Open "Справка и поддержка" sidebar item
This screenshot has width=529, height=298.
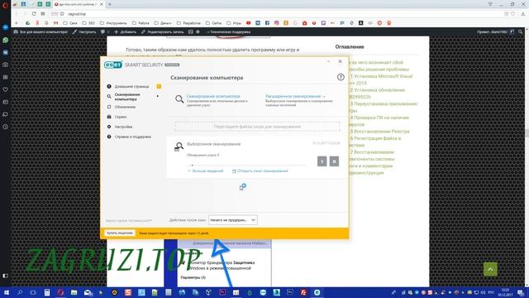click(x=132, y=137)
